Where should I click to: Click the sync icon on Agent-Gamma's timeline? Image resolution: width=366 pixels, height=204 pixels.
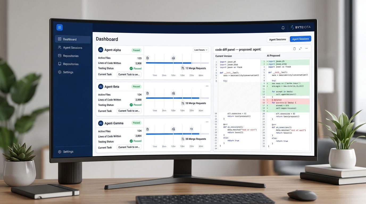(173, 129)
